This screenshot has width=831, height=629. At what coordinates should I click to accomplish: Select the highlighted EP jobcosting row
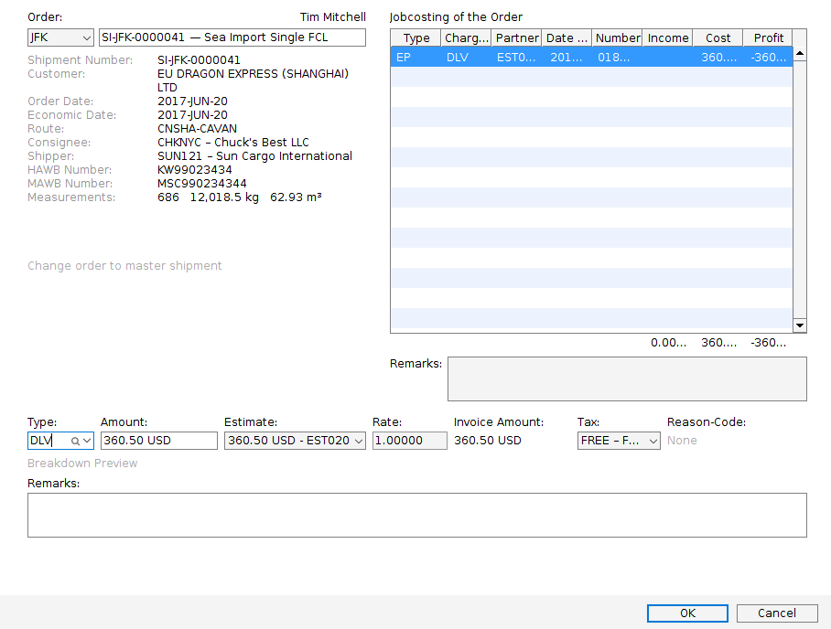(591, 57)
